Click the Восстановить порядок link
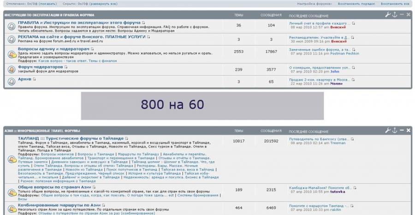This screenshot has width=415, height=215. pos(356,4)
